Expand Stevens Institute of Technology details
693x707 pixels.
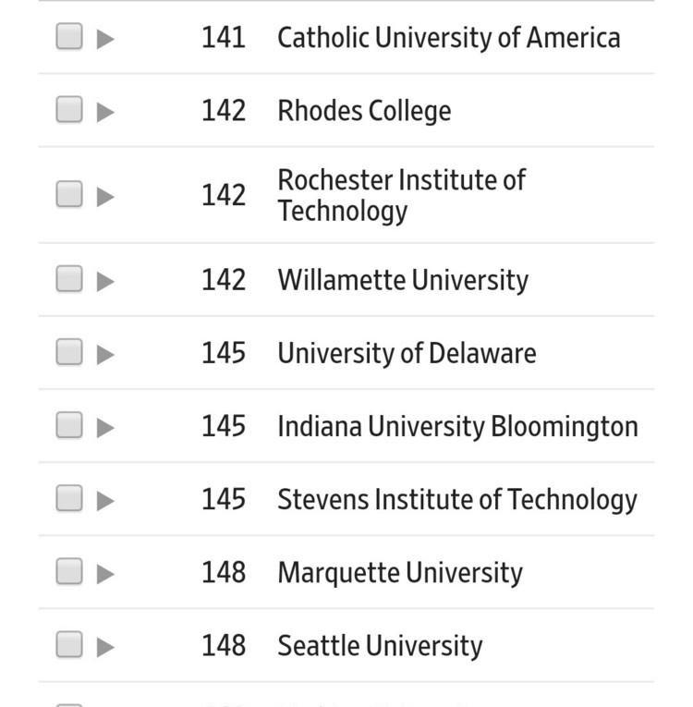click(x=105, y=500)
